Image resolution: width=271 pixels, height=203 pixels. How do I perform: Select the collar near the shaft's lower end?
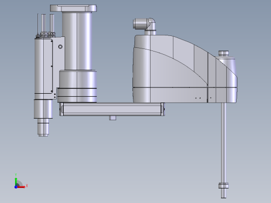point(224,186)
